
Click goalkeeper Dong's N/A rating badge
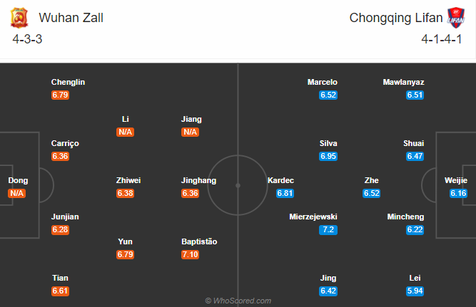(x=16, y=193)
